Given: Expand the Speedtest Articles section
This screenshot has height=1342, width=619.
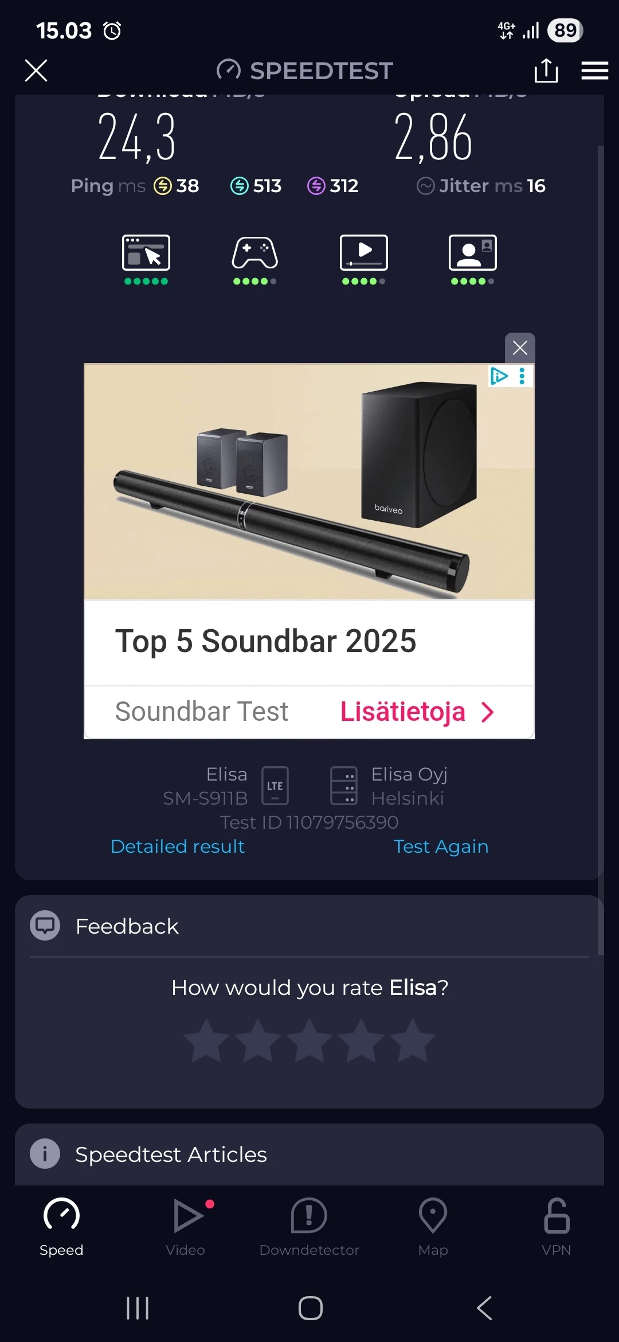Looking at the screenshot, I should [309, 1154].
